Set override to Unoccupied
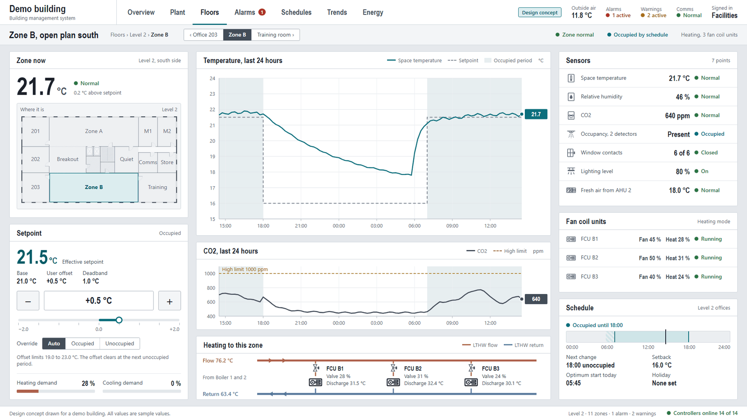Viewport: 747px width, 420px height. click(120, 343)
